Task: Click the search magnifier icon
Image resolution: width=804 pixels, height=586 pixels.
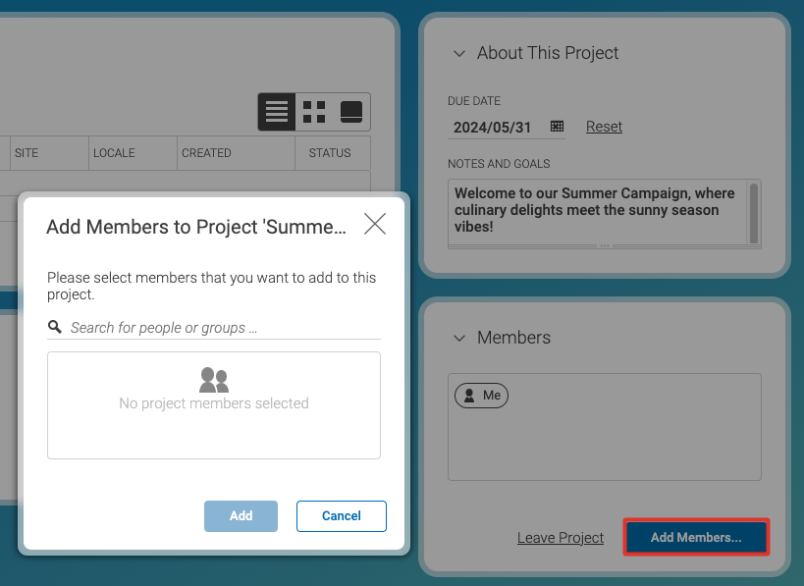Action: (x=55, y=327)
